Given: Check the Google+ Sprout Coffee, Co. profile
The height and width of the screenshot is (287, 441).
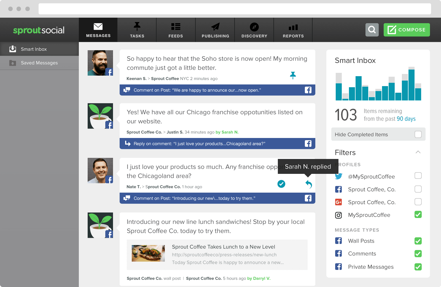Looking at the screenshot, I should (x=418, y=202).
